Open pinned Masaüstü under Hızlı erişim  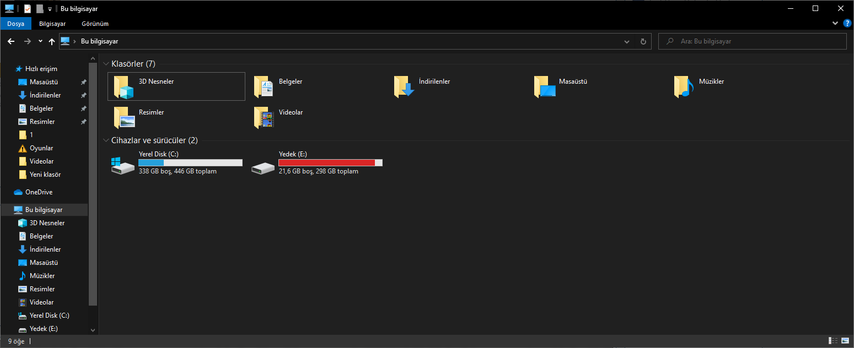(44, 82)
